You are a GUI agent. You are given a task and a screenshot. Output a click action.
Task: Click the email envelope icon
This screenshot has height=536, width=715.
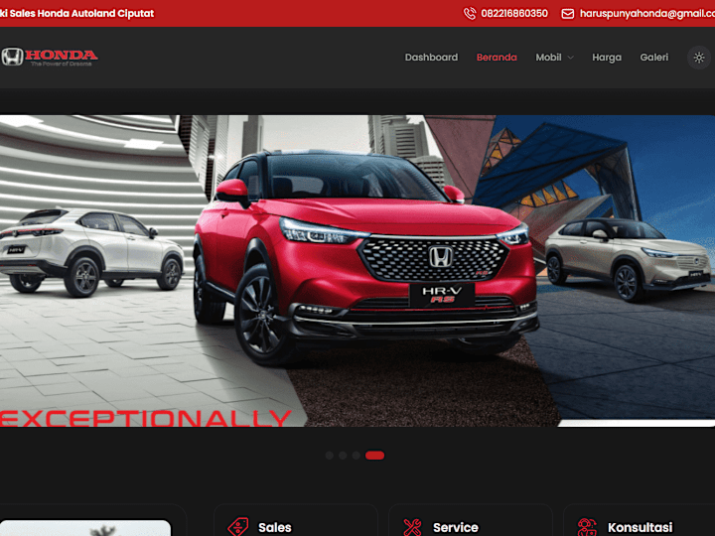pyautogui.click(x=567, y=14)
